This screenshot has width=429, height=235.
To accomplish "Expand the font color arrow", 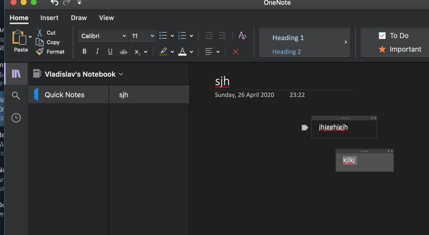I will [191, 52].
